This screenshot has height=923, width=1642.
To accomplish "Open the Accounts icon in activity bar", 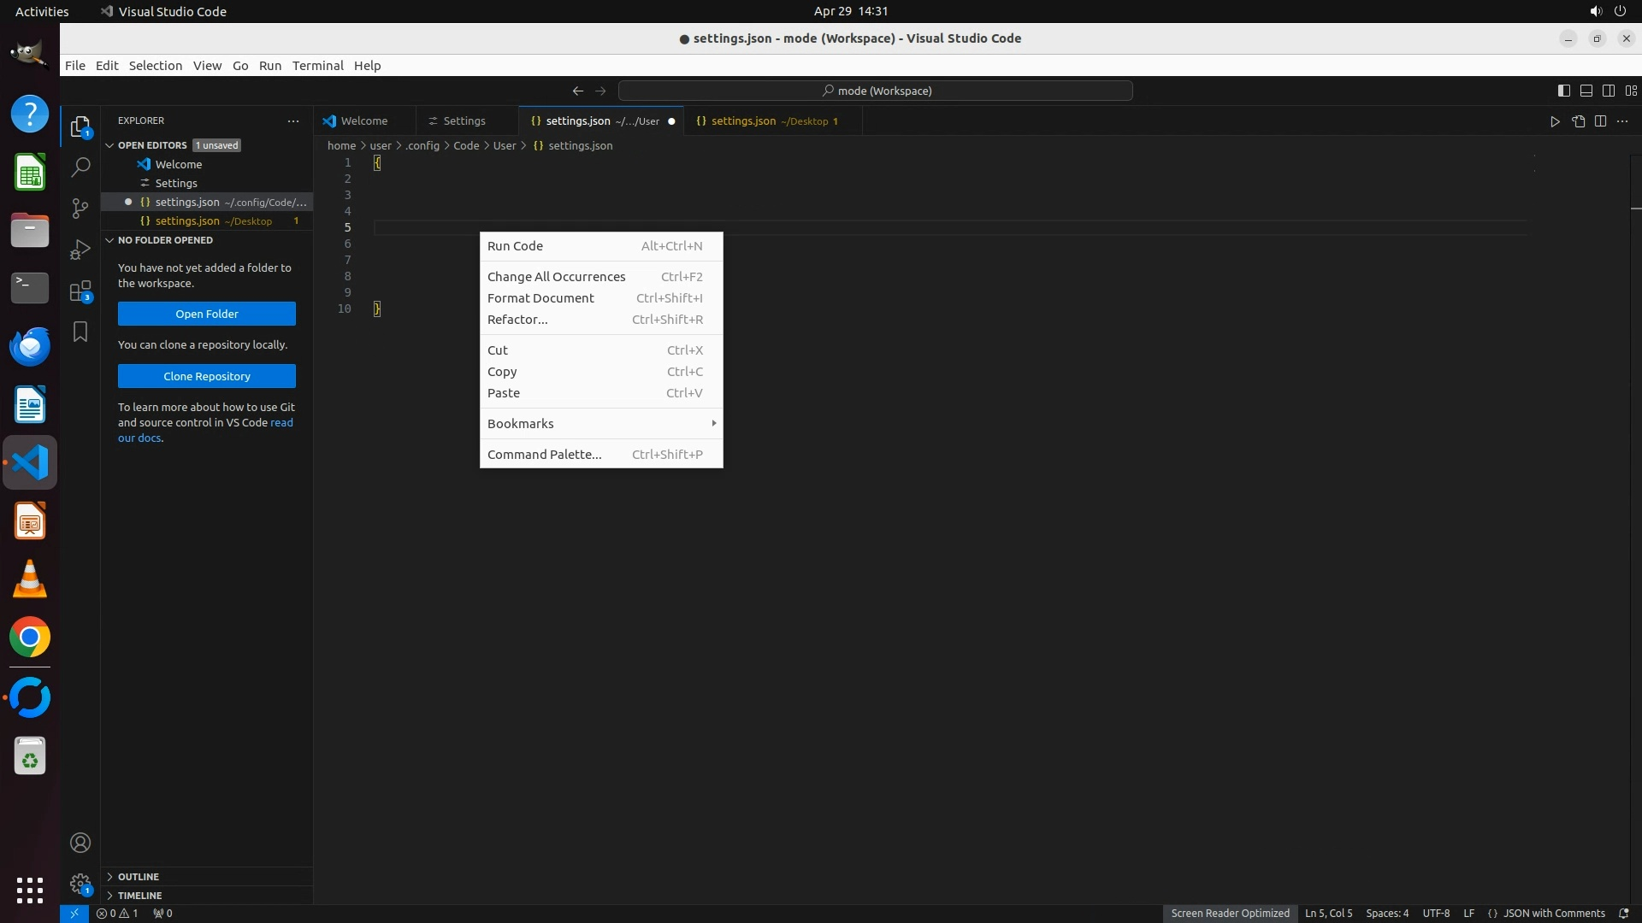I will click(x=80, y=843).
